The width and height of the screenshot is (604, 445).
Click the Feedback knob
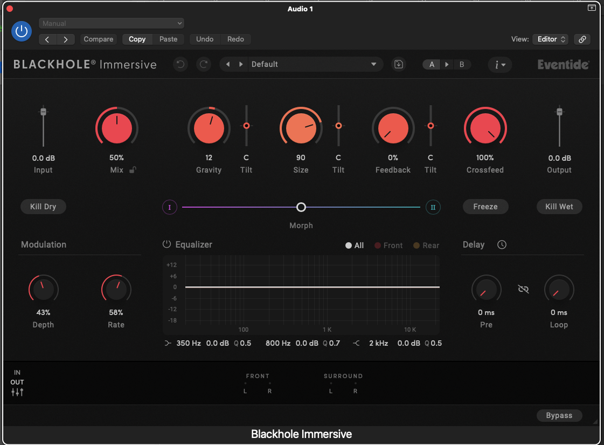[393, 128]
